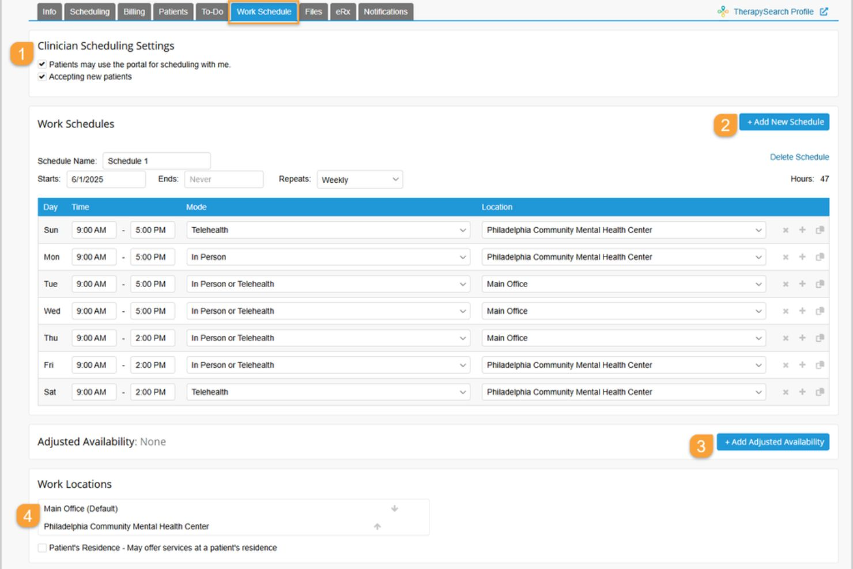853x569 pixels.
Task: Click the Add New Schedule button
Action: [x=784, y=122]
